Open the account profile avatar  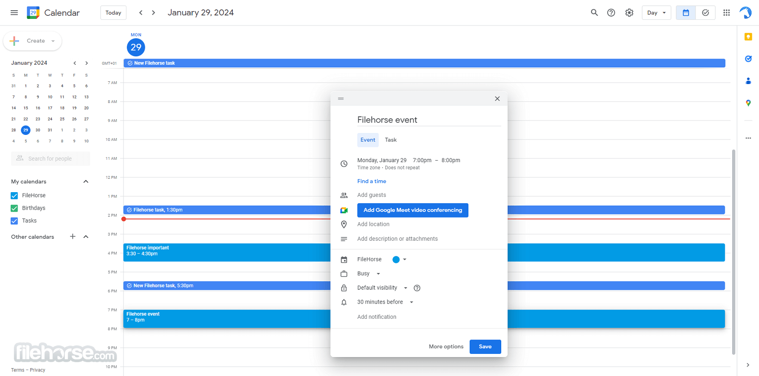coord(746,12)
